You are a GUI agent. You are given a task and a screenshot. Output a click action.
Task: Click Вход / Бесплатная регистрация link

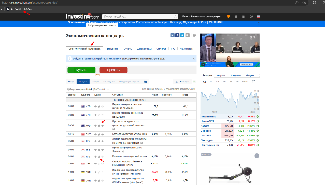[x=201, y=17]
